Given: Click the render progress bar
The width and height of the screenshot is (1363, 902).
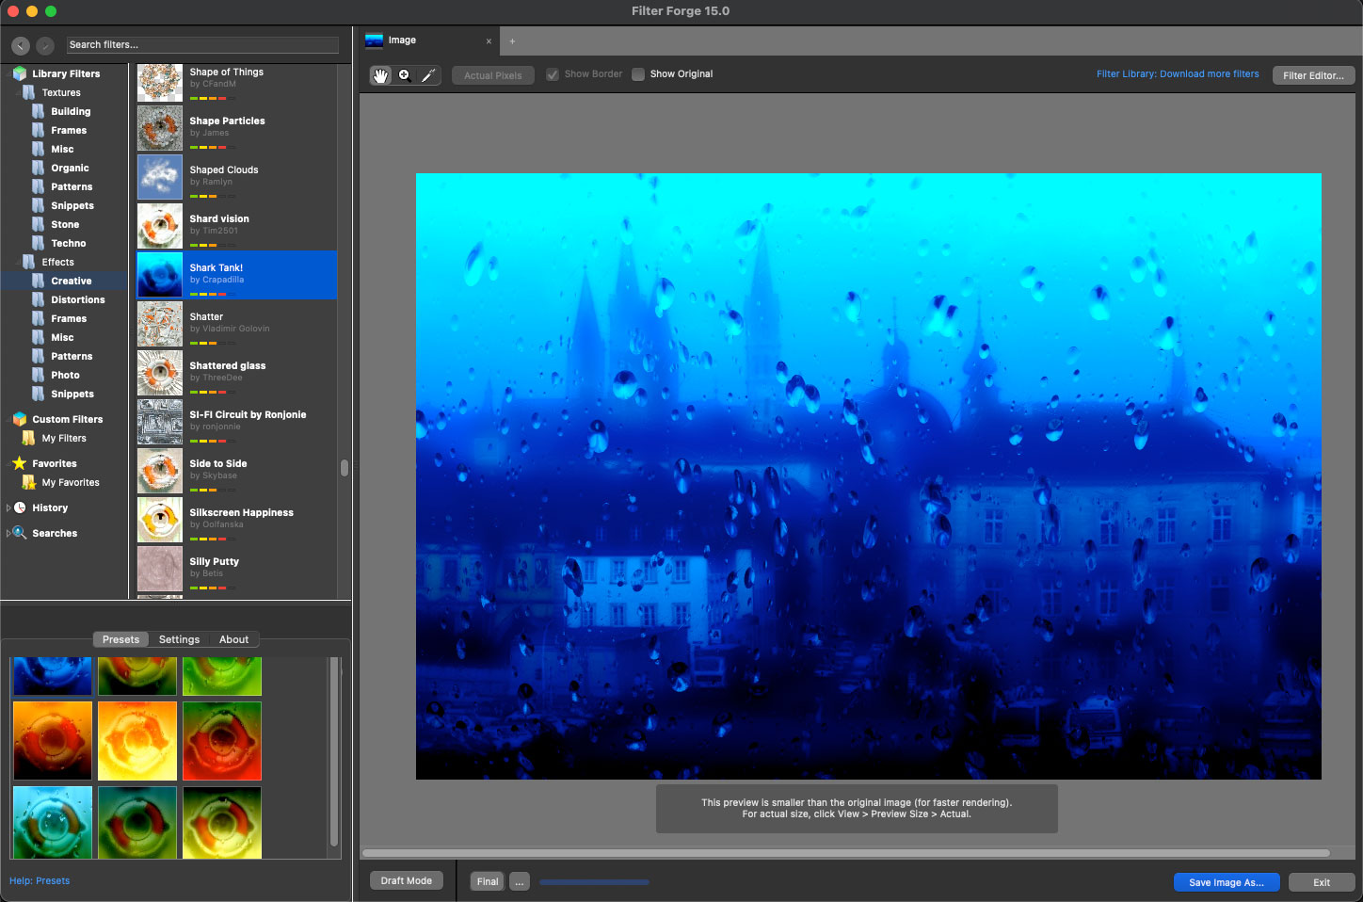Looking at the screenshot, I should click(x=594, y=882).
